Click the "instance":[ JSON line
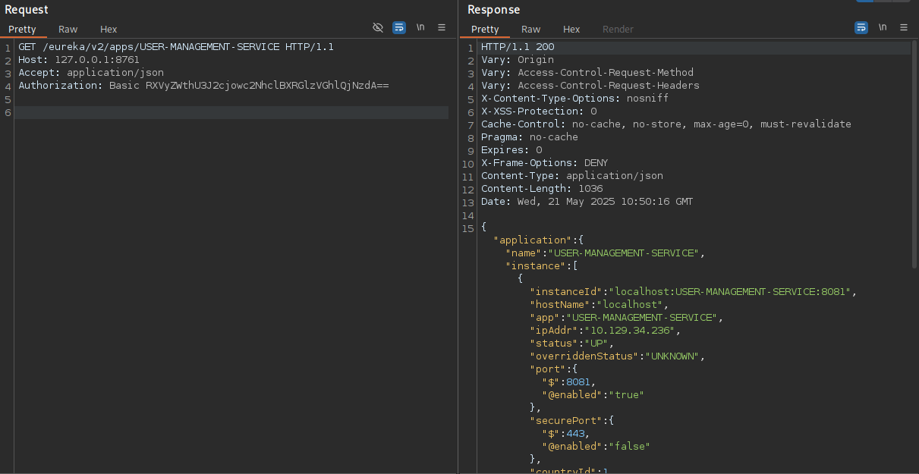 point(542,266)
